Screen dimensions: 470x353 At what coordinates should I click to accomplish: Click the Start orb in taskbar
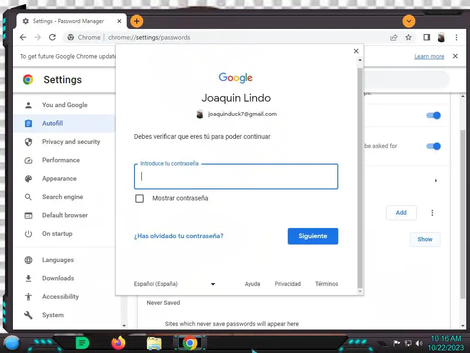click(12, 343)
